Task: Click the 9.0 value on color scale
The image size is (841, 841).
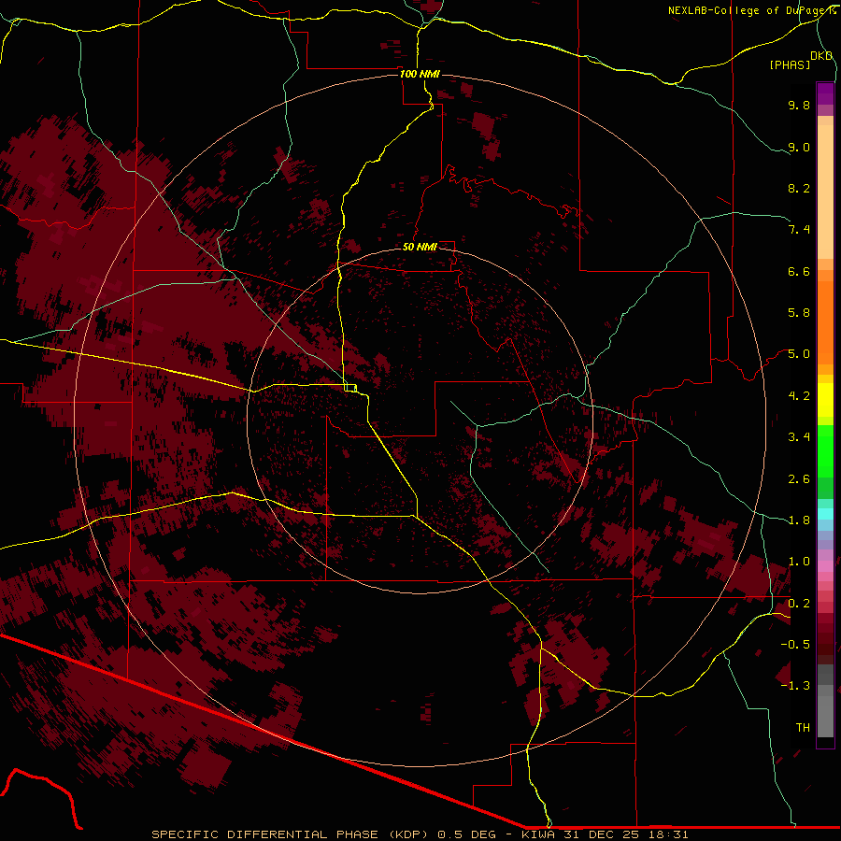Action: [799, 147]
